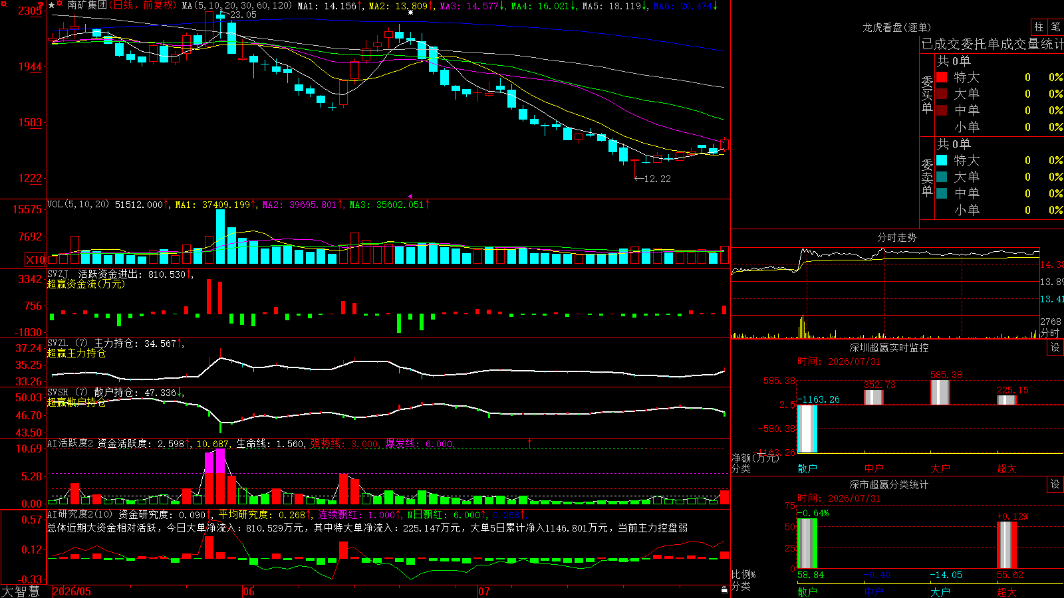Image resolution: width=1064 pixels, height=598 pixels.
Task: Click the 时间: 2026/07/31 label in 深圳超赢实时监控
Action: click(x=839, y=361)
